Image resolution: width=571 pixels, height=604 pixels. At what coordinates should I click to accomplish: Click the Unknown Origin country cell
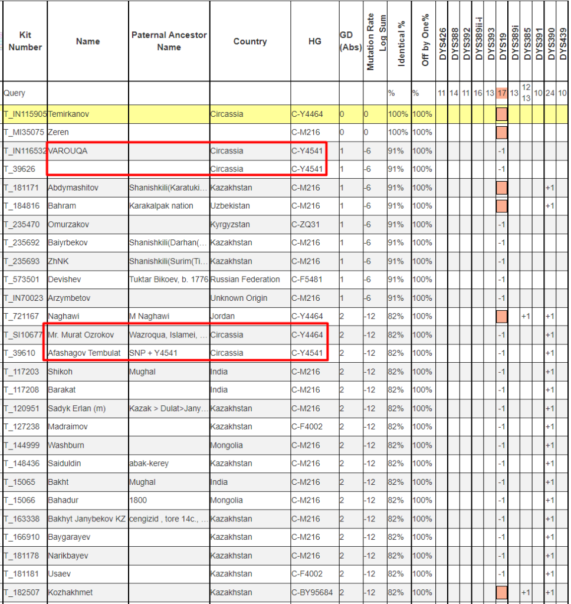[x=239, y=298]
